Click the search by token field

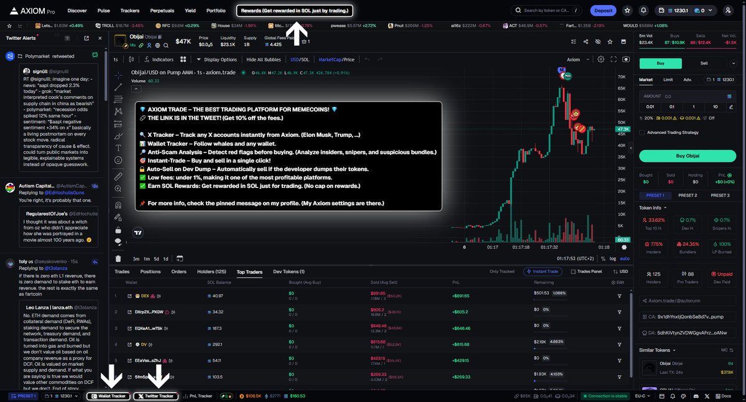(x=548, y=11)
